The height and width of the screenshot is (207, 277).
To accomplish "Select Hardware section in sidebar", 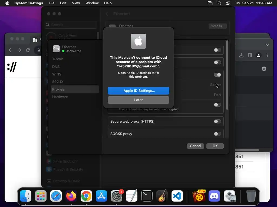I will pyautogui.click(x=75, y=97).
